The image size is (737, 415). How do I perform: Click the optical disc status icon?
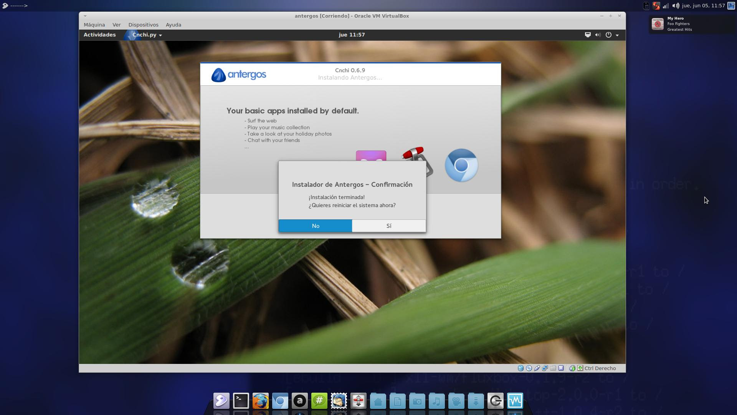click(x=529, y=368)
